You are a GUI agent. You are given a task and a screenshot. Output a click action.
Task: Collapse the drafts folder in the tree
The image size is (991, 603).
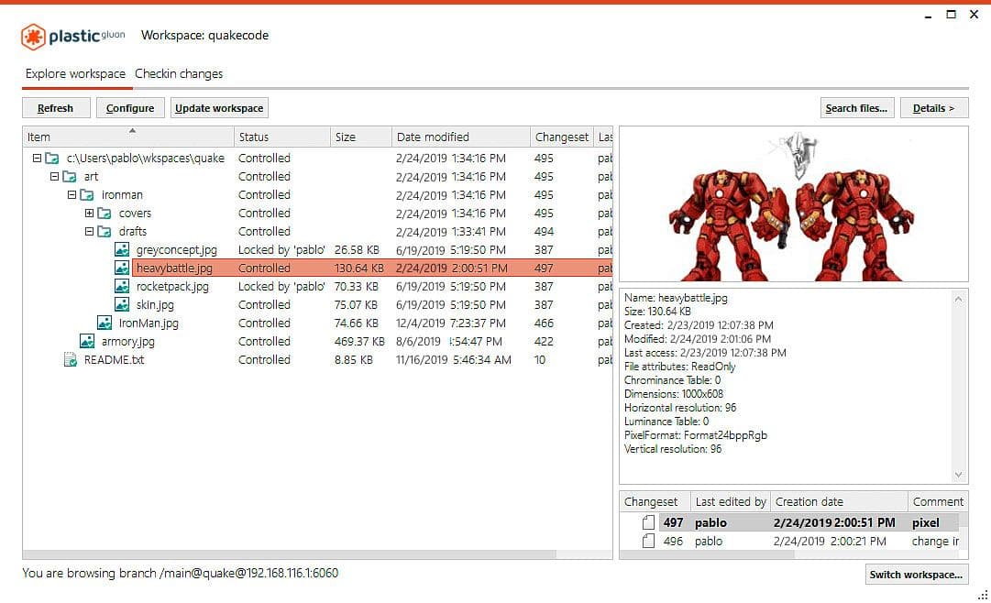[90, 231]
